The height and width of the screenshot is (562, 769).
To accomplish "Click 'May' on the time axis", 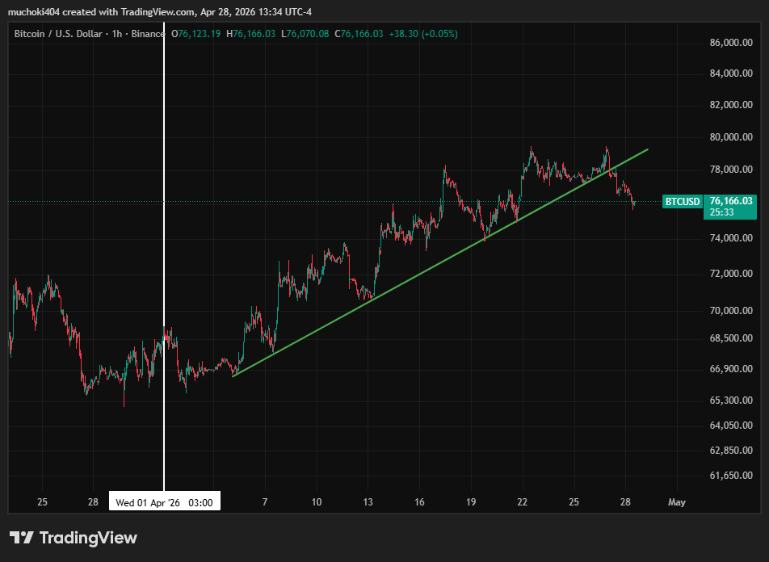I will coord(677,502).
